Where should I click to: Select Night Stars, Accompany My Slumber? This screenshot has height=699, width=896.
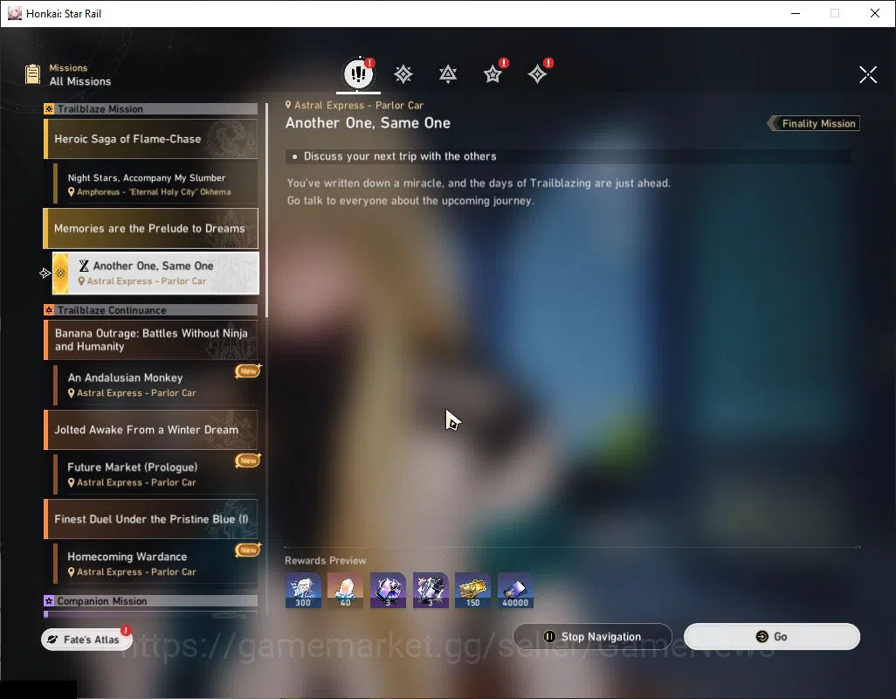click(x=155, y=184)
